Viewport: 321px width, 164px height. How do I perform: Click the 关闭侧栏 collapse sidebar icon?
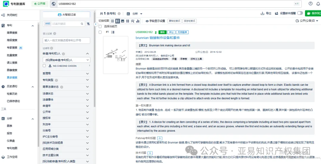pyautogui.click(x=3, y=15)
